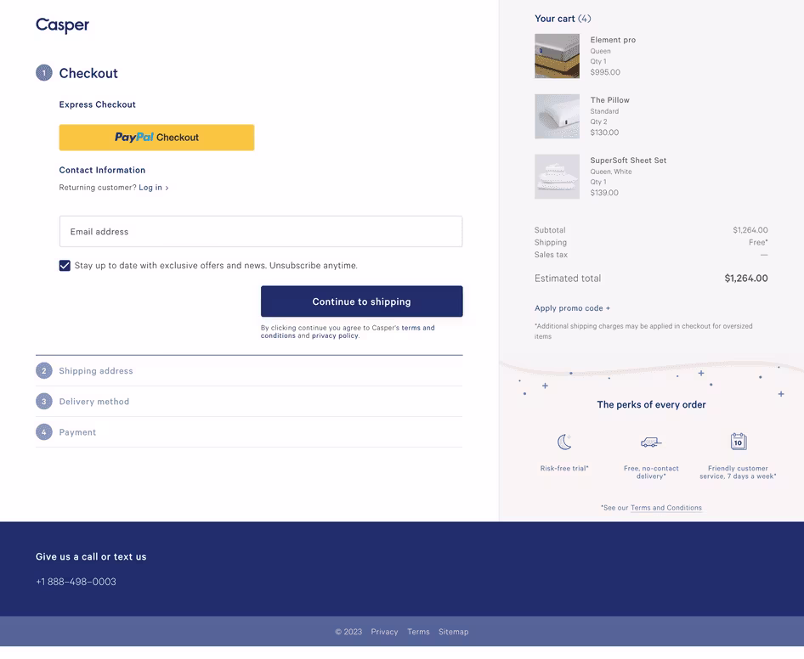The height and width of the screenshot is (659, 804).
Task: Click The perks of every order heading
Action: coord(651,404)
